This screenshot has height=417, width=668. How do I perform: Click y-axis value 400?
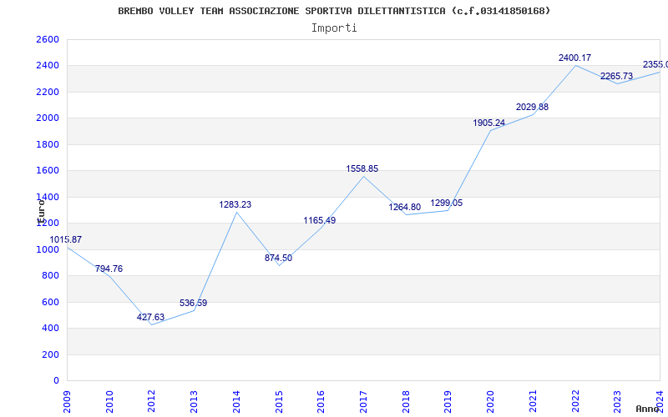point(50,329)
